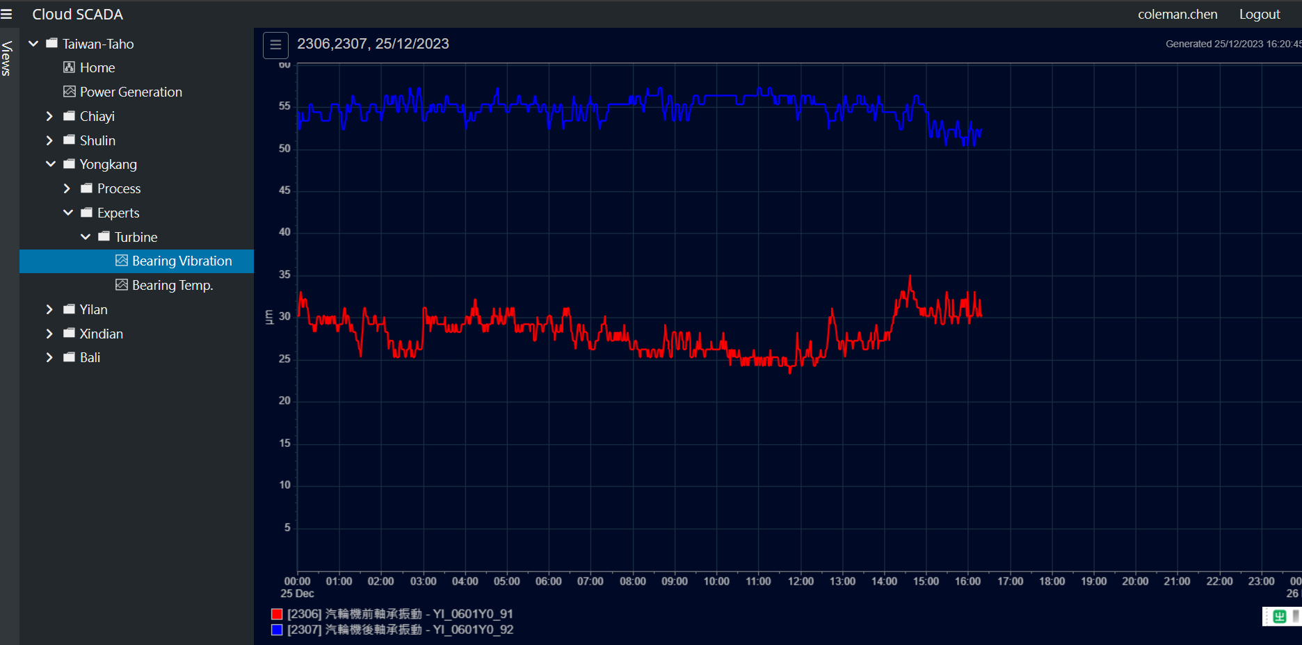Click the Home page icon in tree
1302x645 pixels.
coord(69,67)
